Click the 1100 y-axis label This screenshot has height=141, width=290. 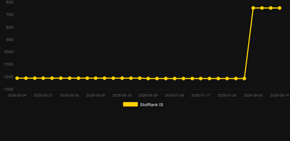9,64
